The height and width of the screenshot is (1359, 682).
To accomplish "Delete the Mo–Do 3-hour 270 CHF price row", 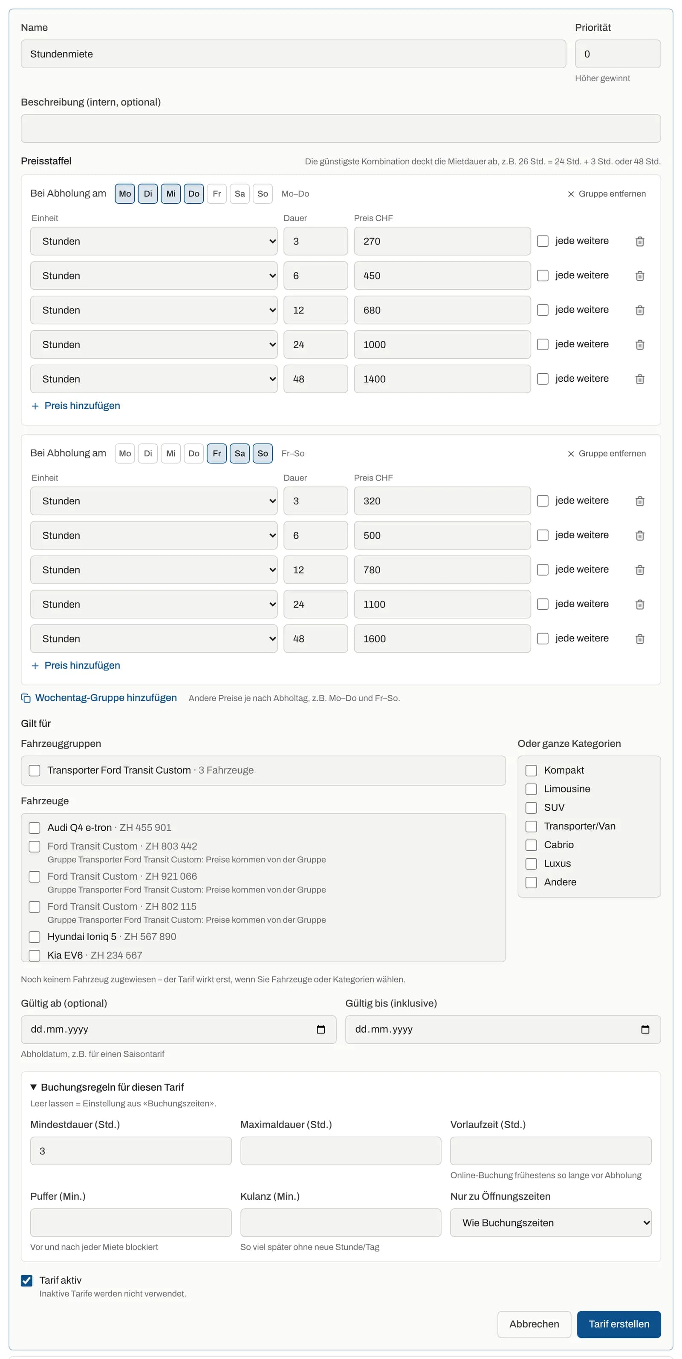I will click(x=639, y=241).
